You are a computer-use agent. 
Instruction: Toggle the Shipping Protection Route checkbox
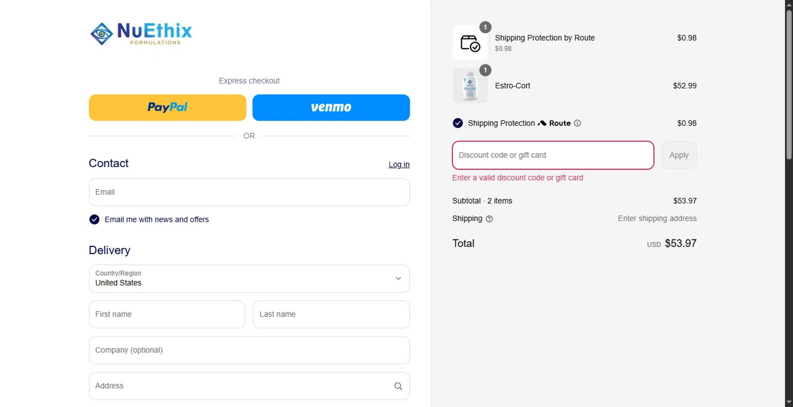click(x=458, y=123)
